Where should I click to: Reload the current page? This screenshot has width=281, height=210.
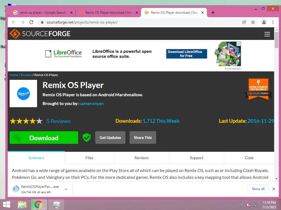coord(31,22)
